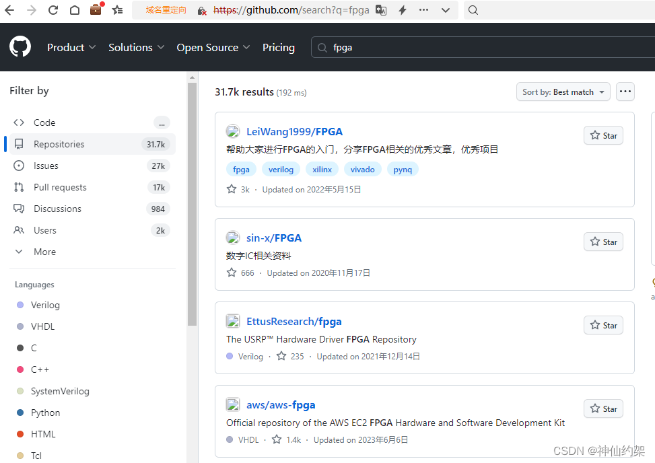Image resolution: width=655 pixels, height=463 pixels.
Task: Open the browser home page icon
Action: pos(75,10)
